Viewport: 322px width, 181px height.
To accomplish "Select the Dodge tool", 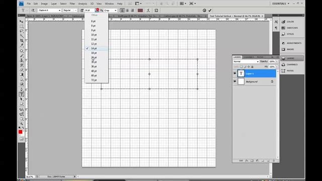I will tap(21, 84).
